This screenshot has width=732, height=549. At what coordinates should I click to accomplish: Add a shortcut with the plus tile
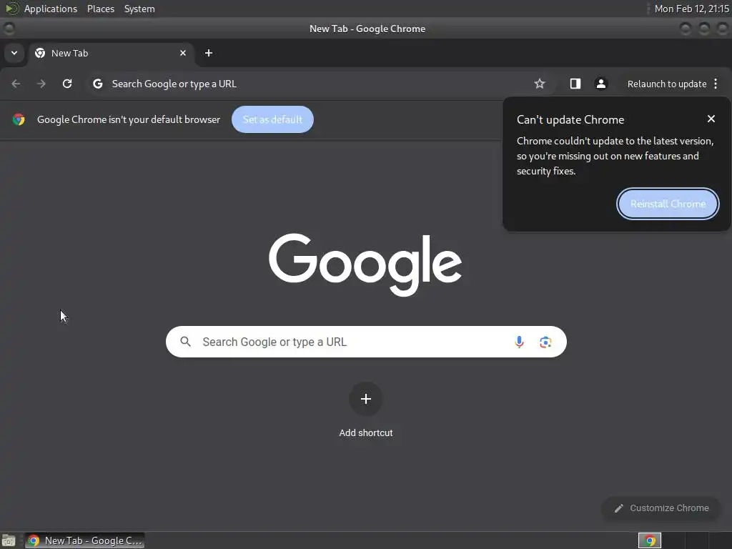[x=366, y=399]
